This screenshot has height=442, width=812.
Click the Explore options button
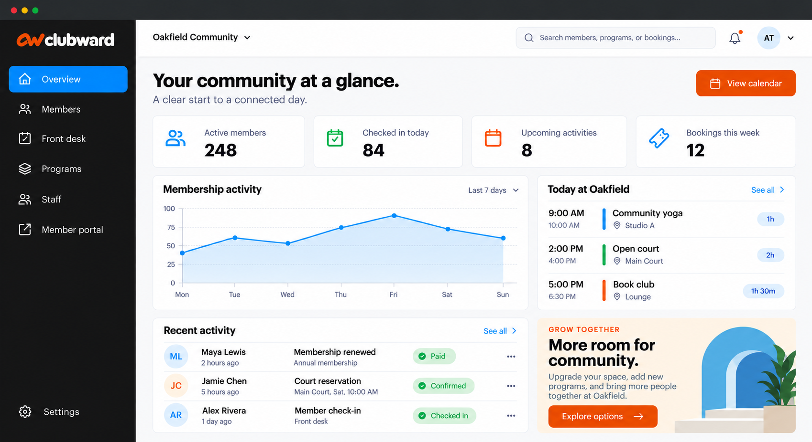point(603,417)
